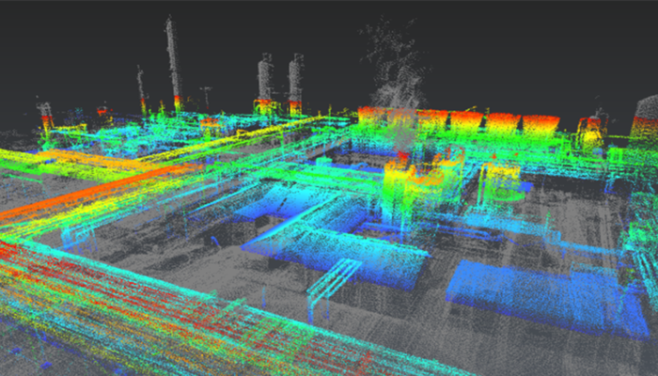Select the orange-yellow structure in the center

(x=414, y=183)
